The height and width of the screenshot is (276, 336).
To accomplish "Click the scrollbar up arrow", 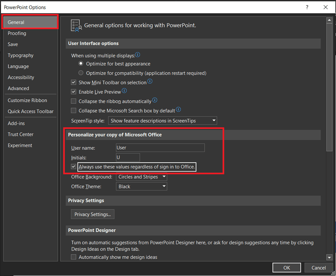I will [329, 20].
